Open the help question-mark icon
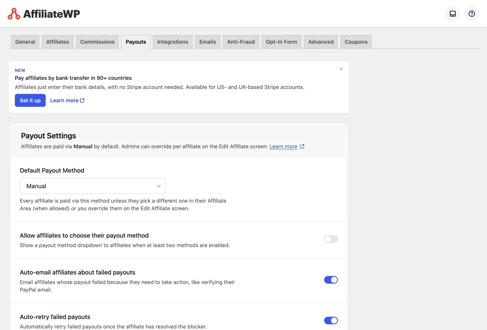Screen dimensions: 487x330 [x=471, y=14]
